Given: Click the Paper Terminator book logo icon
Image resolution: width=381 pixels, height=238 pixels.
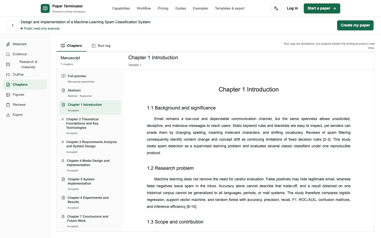Looking at the screenshot, I should point(45,8).
